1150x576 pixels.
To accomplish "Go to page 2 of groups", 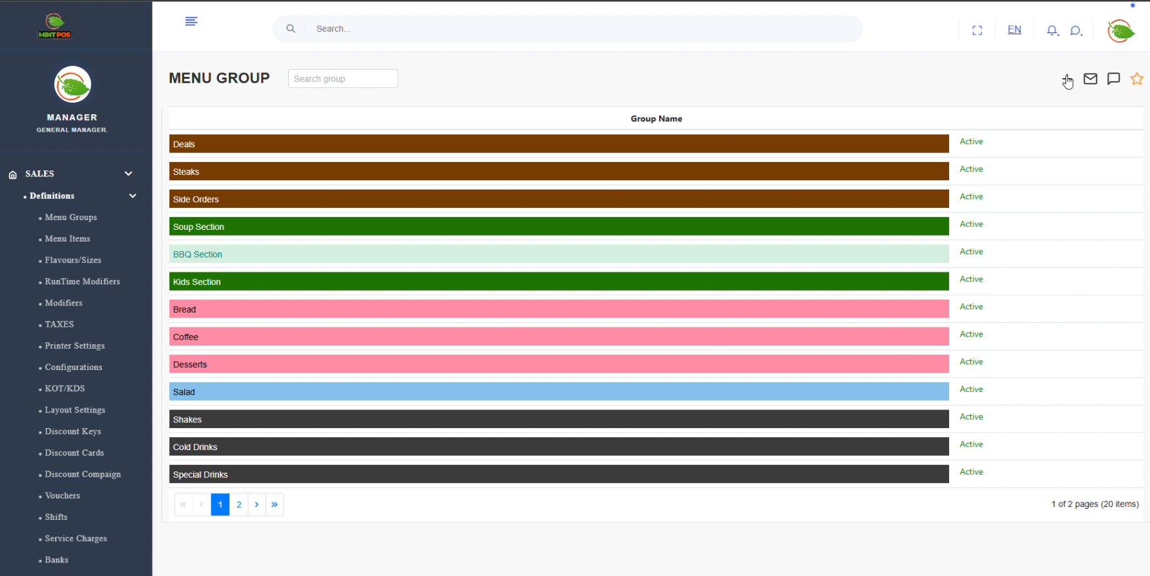I will [239, 504].
